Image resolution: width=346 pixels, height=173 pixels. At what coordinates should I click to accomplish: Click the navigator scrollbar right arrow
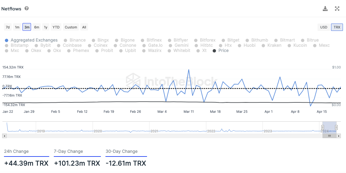pyautogui.click(x=339, y=136)
